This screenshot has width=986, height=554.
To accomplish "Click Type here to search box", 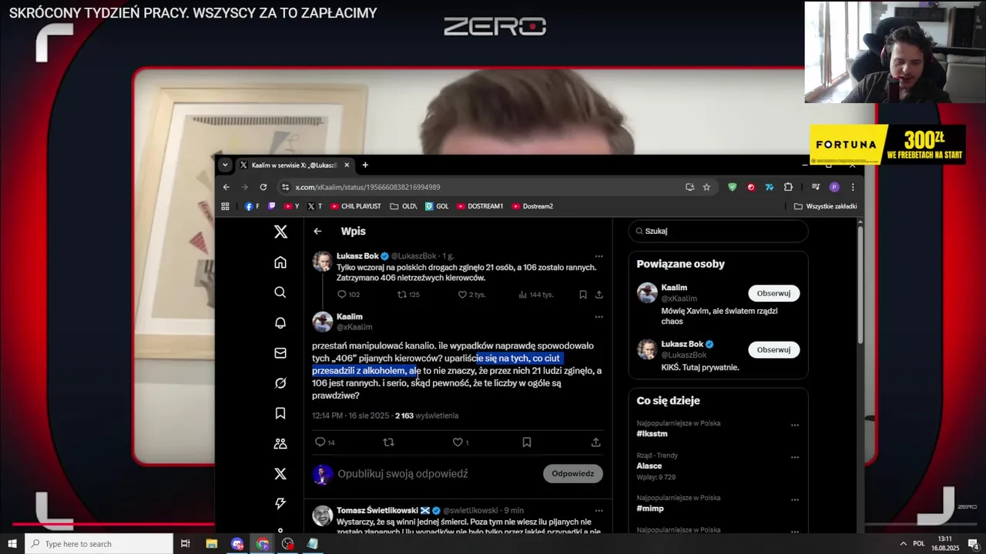I will click(x=99, y=543).
